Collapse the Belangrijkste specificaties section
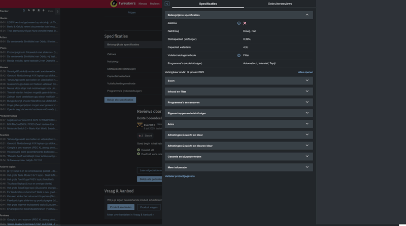 (x=307, y=15)
